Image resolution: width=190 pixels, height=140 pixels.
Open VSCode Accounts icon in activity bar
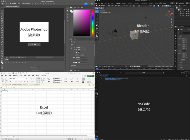coord(97,132)
